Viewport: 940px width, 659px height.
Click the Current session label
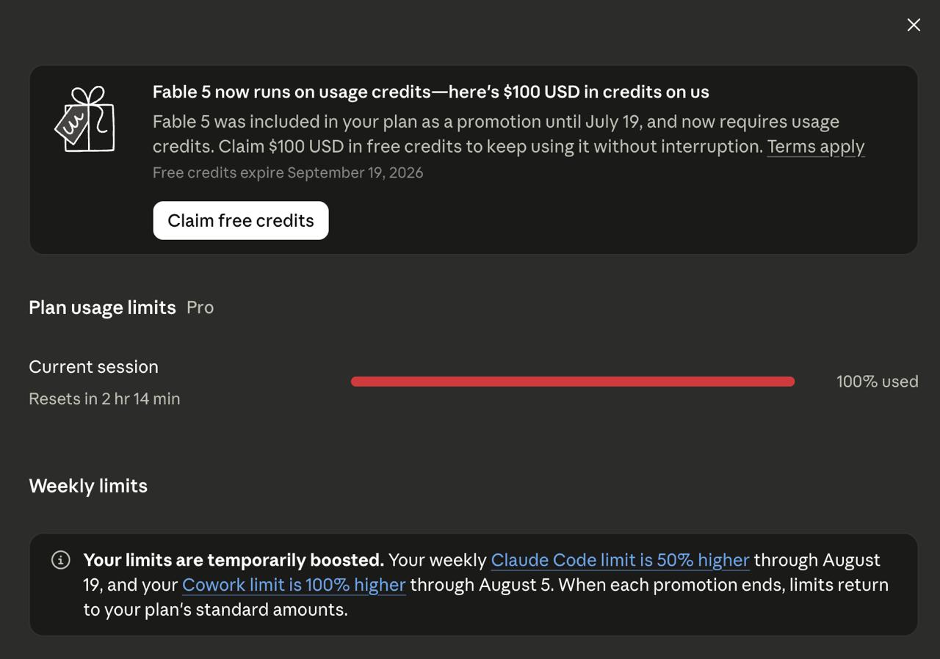93,367
